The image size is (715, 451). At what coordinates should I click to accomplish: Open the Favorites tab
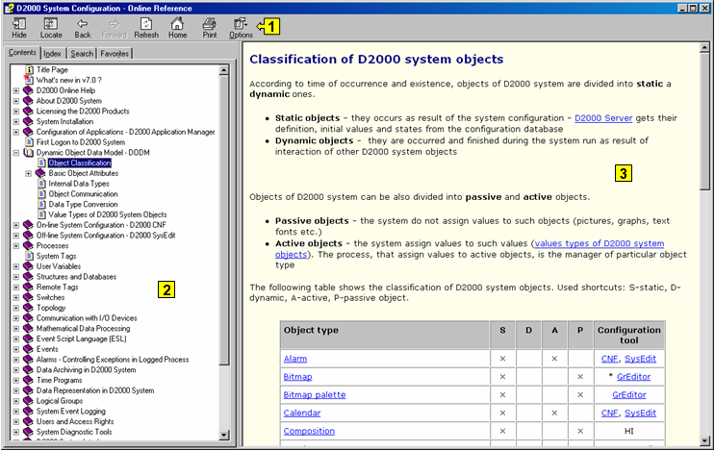click(x=115, y=54)
